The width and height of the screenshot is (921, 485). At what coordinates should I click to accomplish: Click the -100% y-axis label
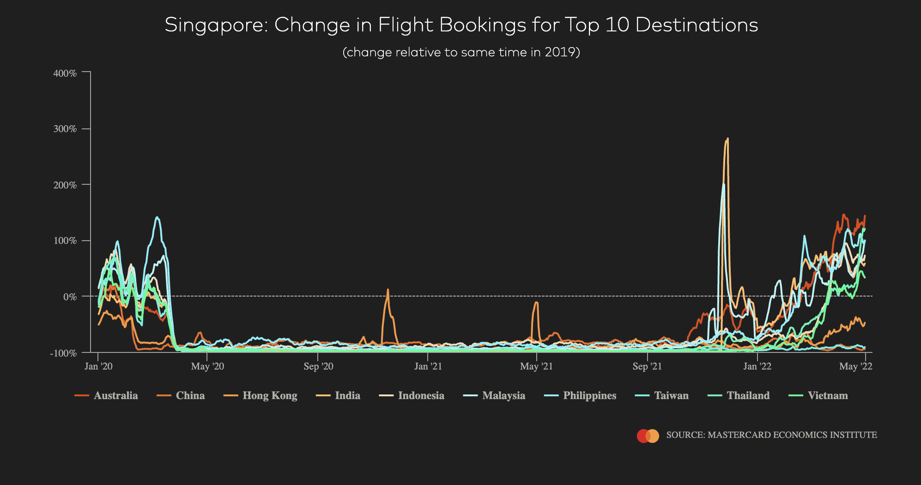[x=64, y=353]
